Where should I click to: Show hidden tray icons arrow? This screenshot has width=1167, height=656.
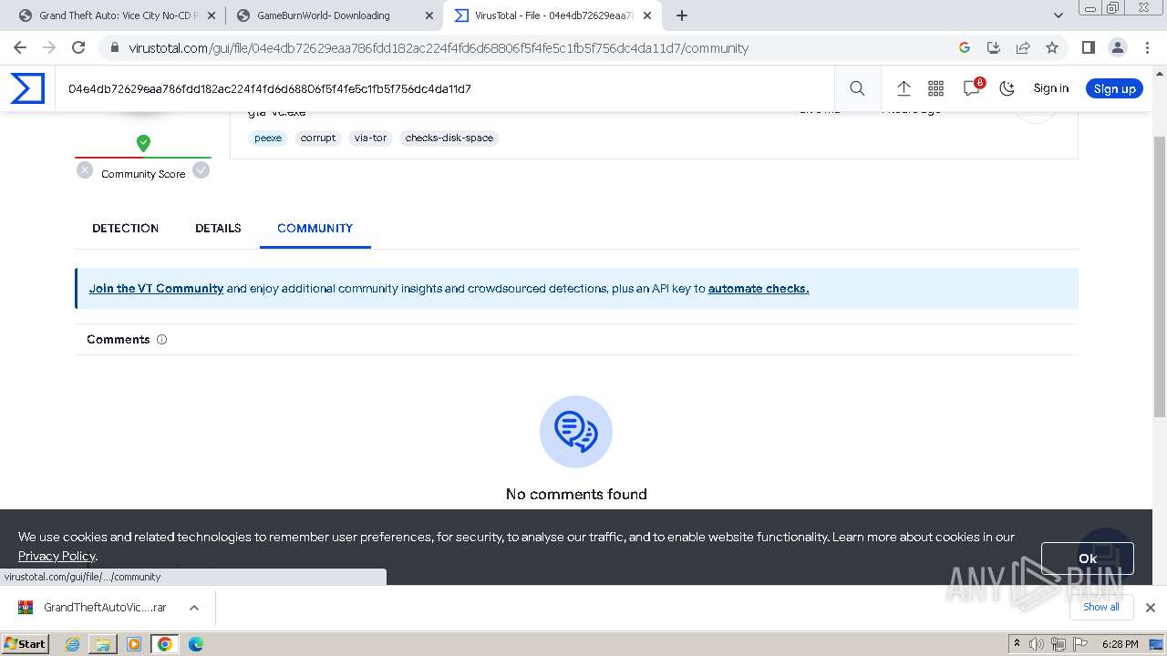pos(1017,644)
